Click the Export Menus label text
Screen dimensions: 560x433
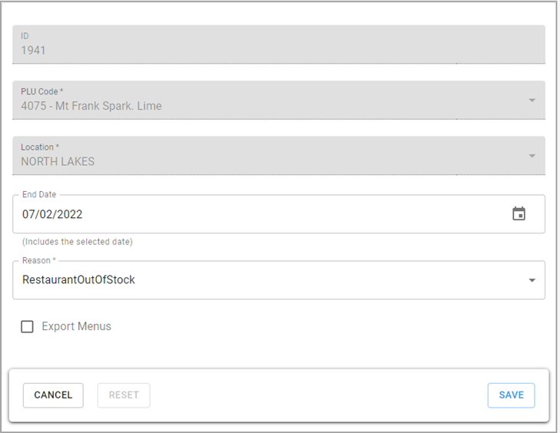pos(76,326)
